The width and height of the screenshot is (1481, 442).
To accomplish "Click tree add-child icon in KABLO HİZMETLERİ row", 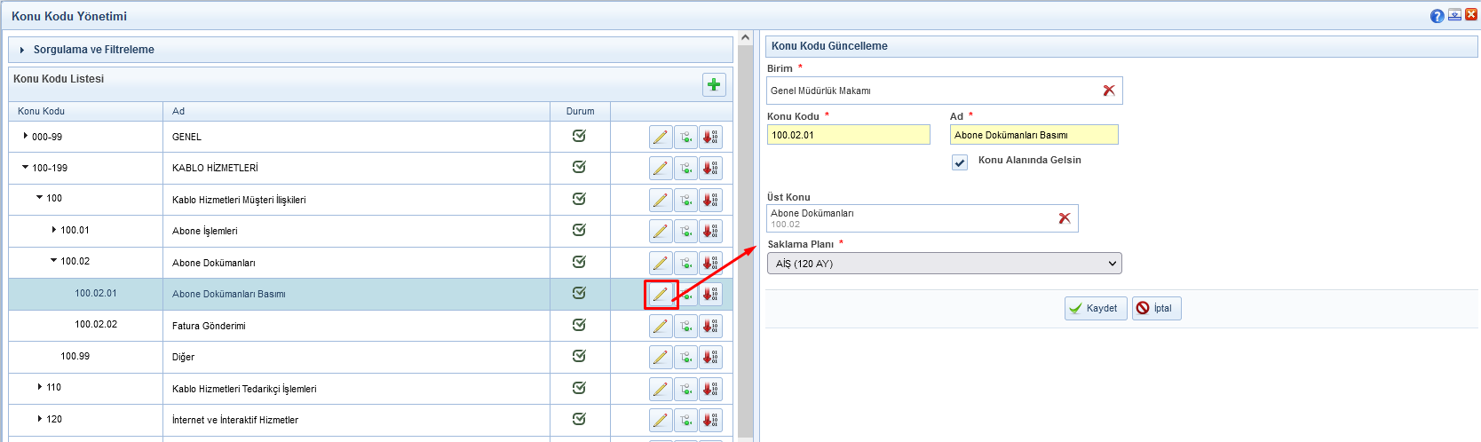I will [x=685, y=168].
